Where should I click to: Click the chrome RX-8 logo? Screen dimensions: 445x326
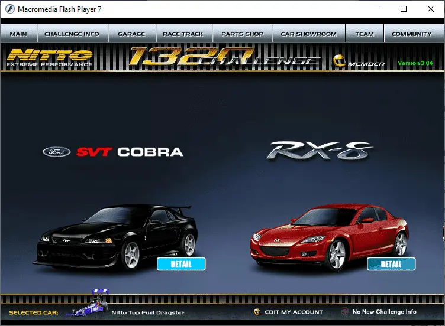tap(320, 151)
